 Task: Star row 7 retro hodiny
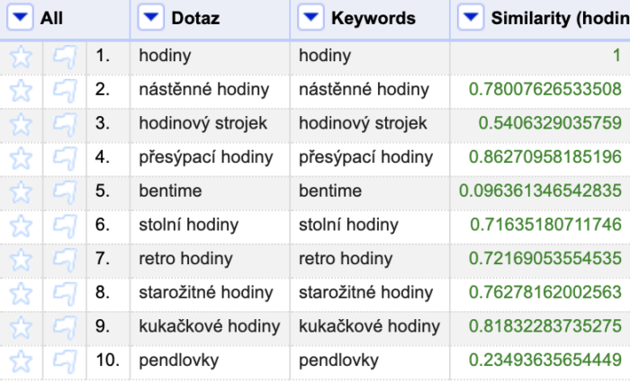pyautogui.click(x=21, y=259)
